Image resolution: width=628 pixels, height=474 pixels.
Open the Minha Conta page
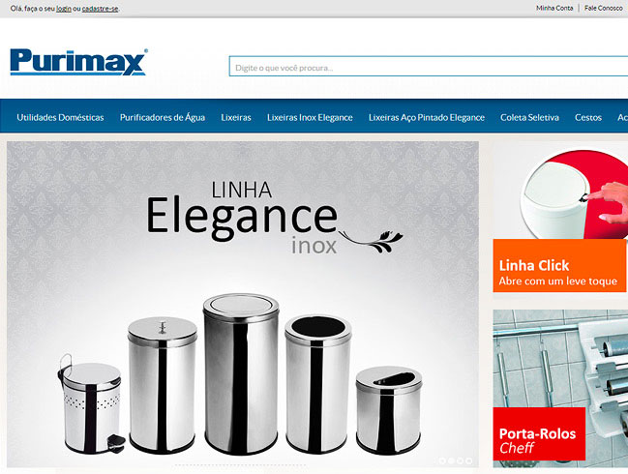pyautogui.click(x=554, y=8)
